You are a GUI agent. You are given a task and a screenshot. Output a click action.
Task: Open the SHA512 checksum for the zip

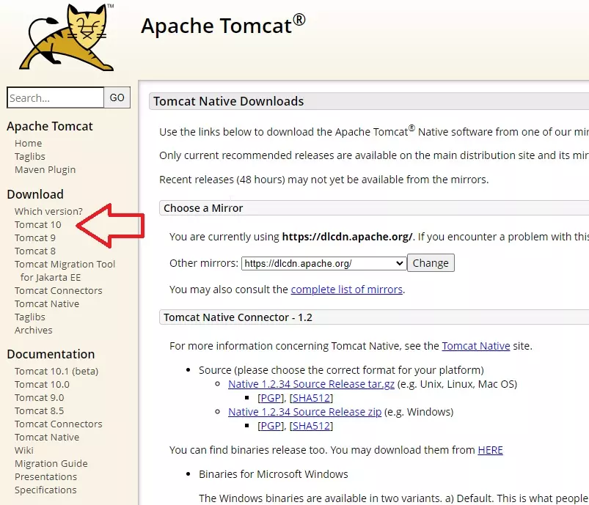(x=311, y=425)
